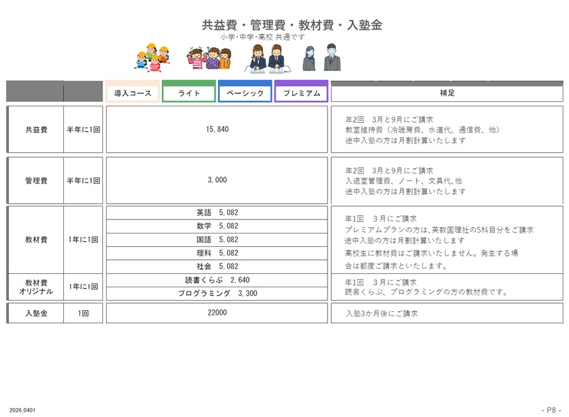Select the 導入コース course header
This screenshot has width=569, height=417.
coord(133,93)
